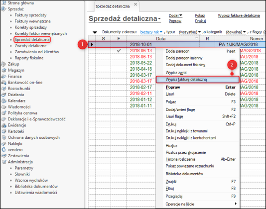Click the Działania module icon
Screen dimensions: 266x209
3,95
